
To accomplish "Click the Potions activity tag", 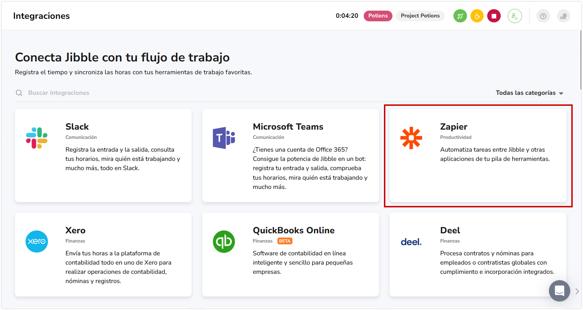I will (378, 16).
